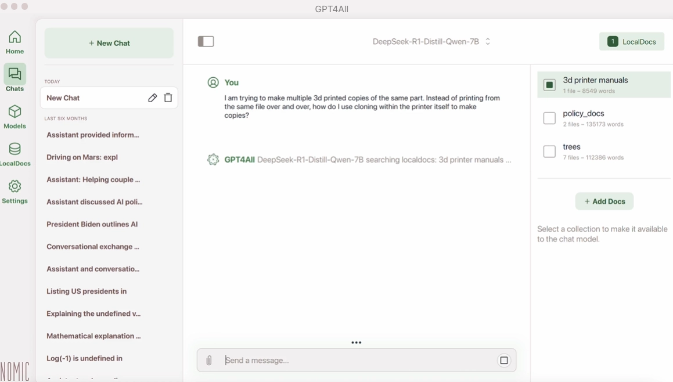Open the DeepSeek-R1-Distill-Qwen-7B model dropdown

431,42
